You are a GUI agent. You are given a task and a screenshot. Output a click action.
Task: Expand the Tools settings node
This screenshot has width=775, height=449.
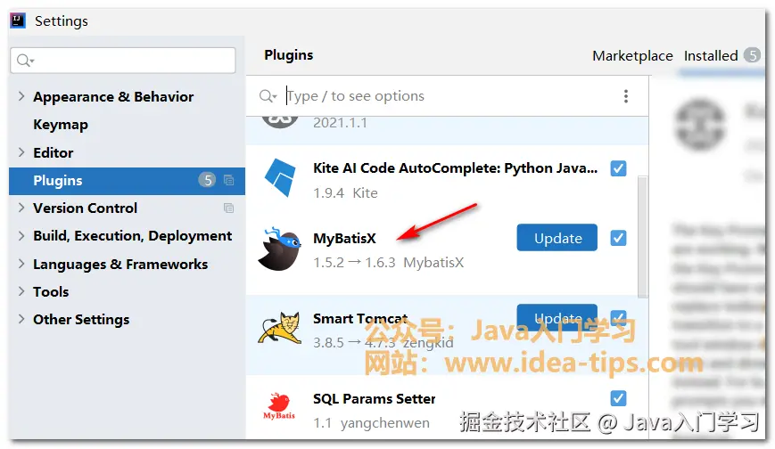point(21,291)
